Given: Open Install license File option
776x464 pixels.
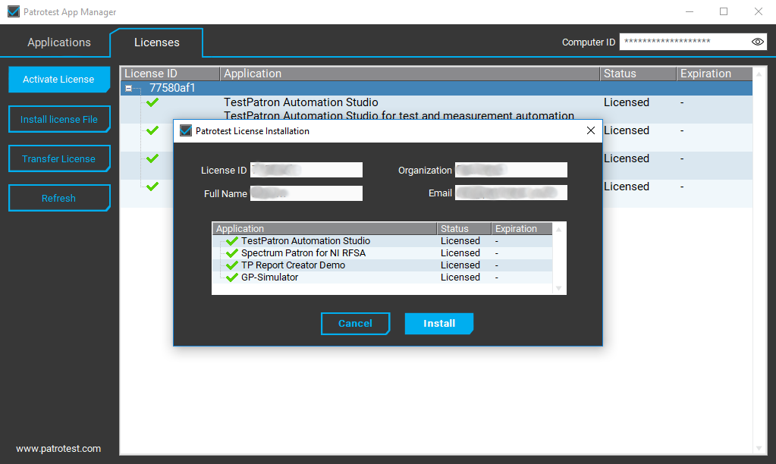Looking at the screenshot, I should coord(58,119).
